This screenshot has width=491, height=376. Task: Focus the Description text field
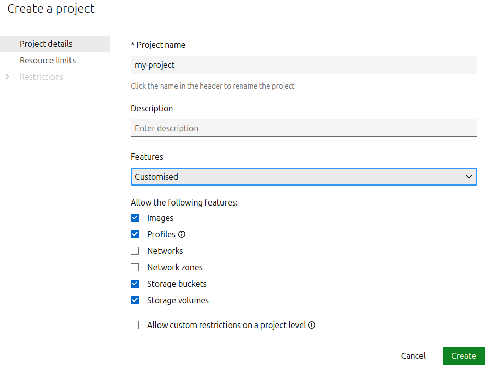tap(304, 128)
